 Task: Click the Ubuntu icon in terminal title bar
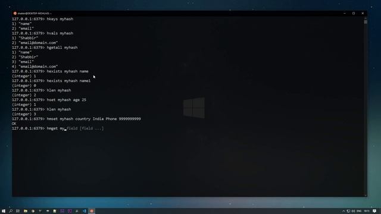click(x=15, y=13)
